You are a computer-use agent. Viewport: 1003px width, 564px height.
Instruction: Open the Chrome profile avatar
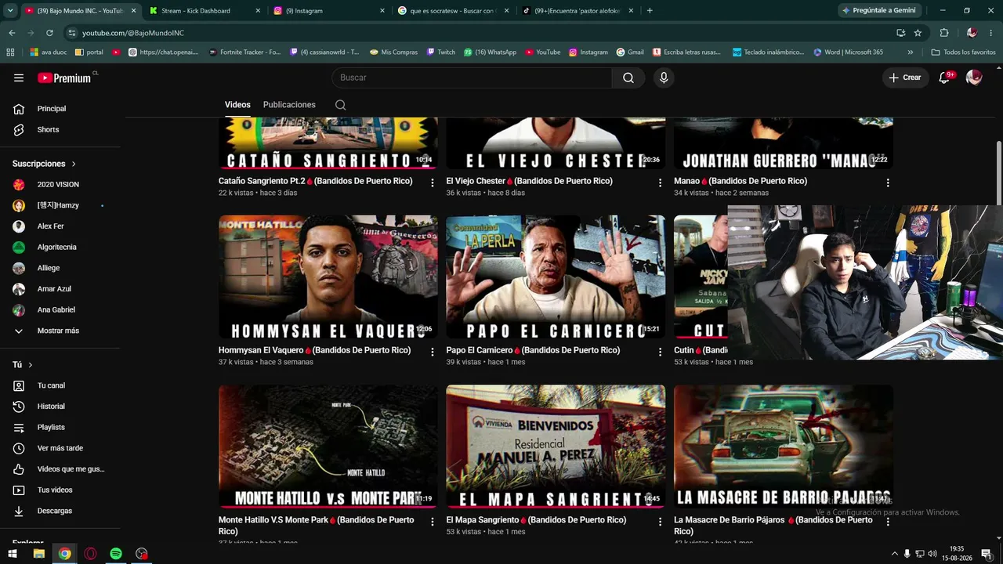point(972,33)
